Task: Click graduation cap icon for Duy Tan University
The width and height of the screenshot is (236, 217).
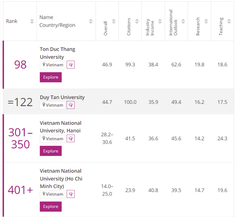Action: pyautogui.click(x=70, y=105)
